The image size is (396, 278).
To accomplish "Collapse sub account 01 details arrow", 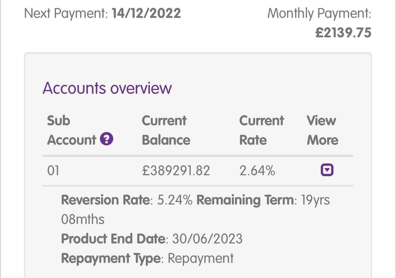I will pyautogui.click(x=327, y=170).
